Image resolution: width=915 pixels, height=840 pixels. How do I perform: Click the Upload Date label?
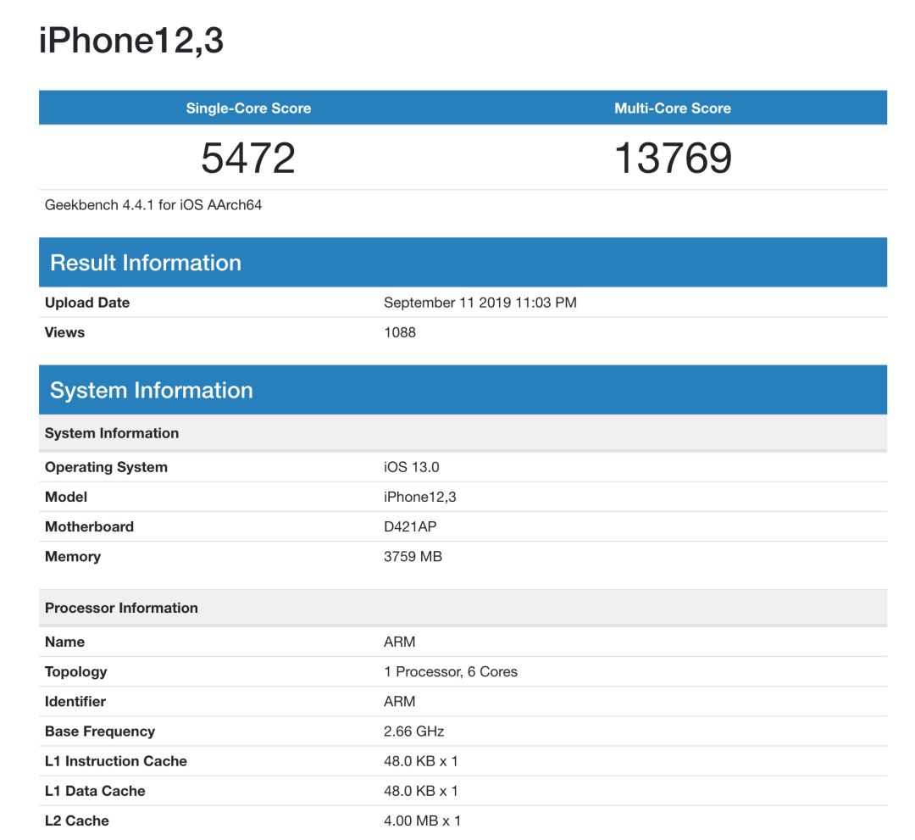tap(87, 303)
